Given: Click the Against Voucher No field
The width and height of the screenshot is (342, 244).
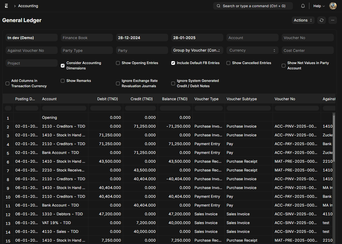Looking at the screenshot, I should point(32,50).
